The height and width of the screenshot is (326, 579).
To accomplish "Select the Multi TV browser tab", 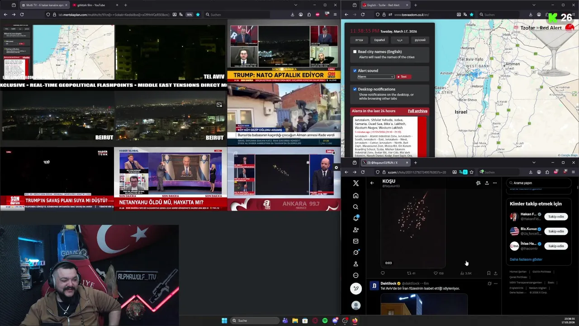I will tap(44, 5).
